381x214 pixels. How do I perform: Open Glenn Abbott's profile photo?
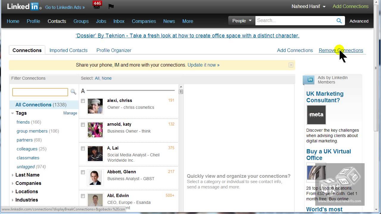(x=95, y=177)
